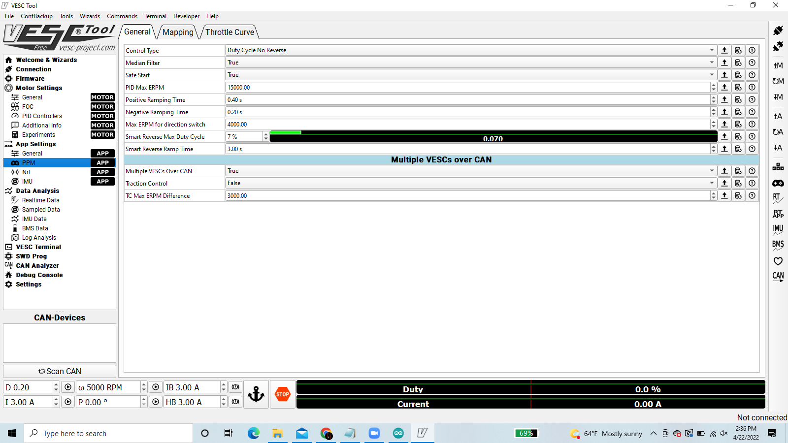Click Read App Configuration icon (↑A)
788x443 pixels.
[778, 116]
